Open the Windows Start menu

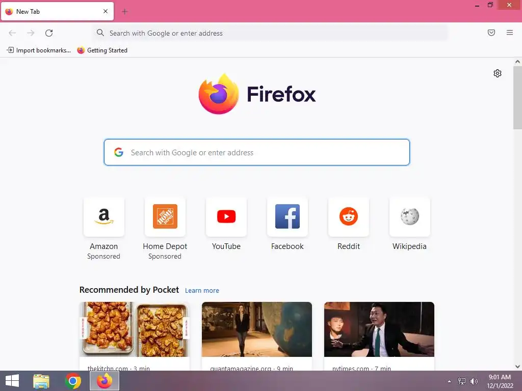(x=12, y=381)
